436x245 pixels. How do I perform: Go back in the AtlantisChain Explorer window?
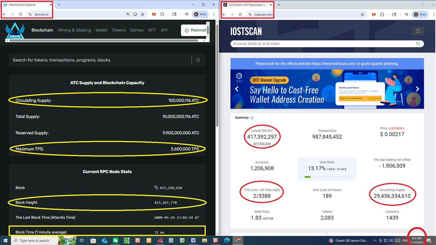4,14
